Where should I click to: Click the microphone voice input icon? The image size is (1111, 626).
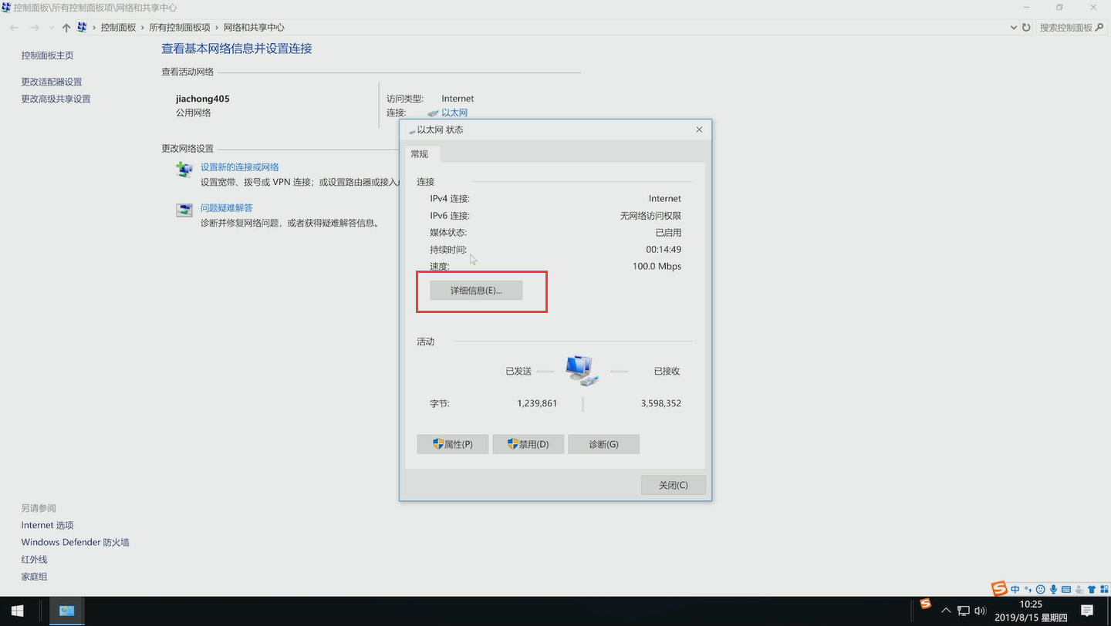[1053, 589]
